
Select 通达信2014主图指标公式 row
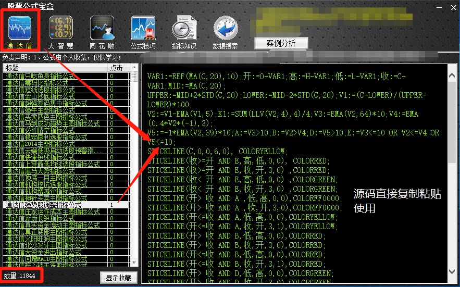point(67,144)
